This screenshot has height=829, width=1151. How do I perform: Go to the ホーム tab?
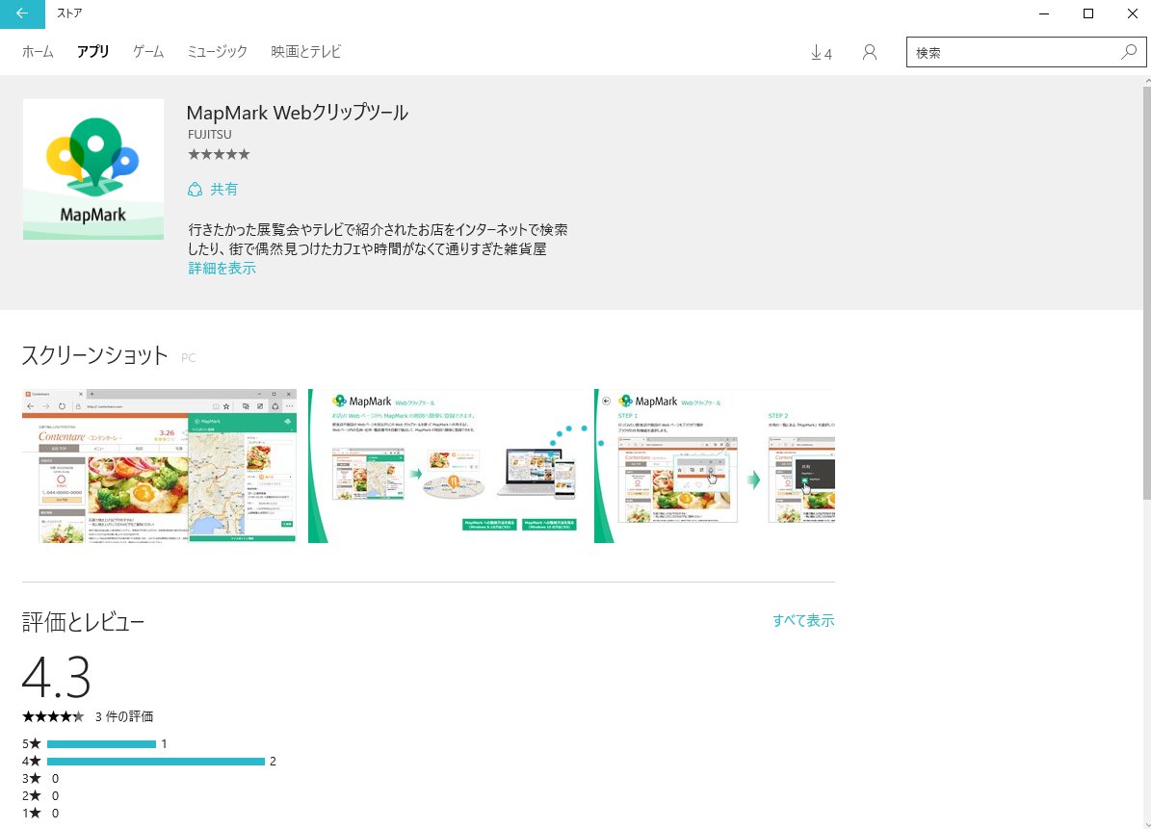tap(38, 52)
